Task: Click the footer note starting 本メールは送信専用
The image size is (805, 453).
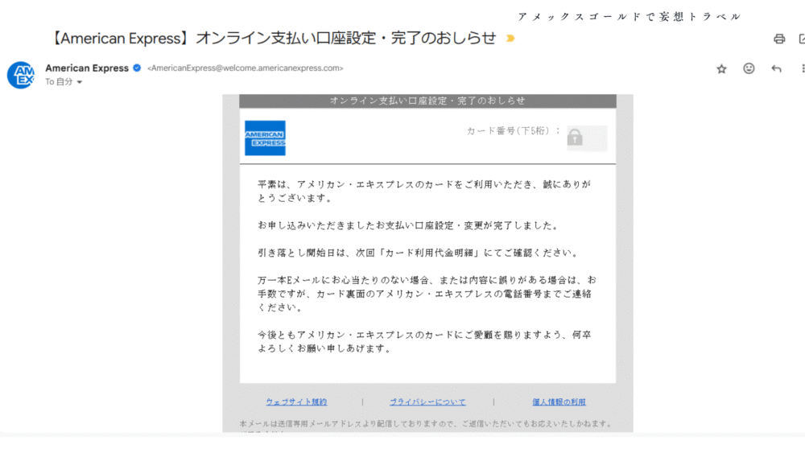Action: (426, 424)
